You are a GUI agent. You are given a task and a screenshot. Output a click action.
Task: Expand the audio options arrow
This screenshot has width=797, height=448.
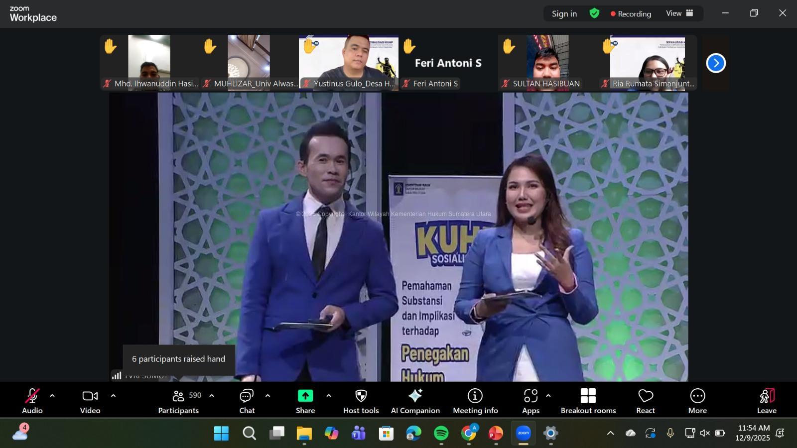52,396
